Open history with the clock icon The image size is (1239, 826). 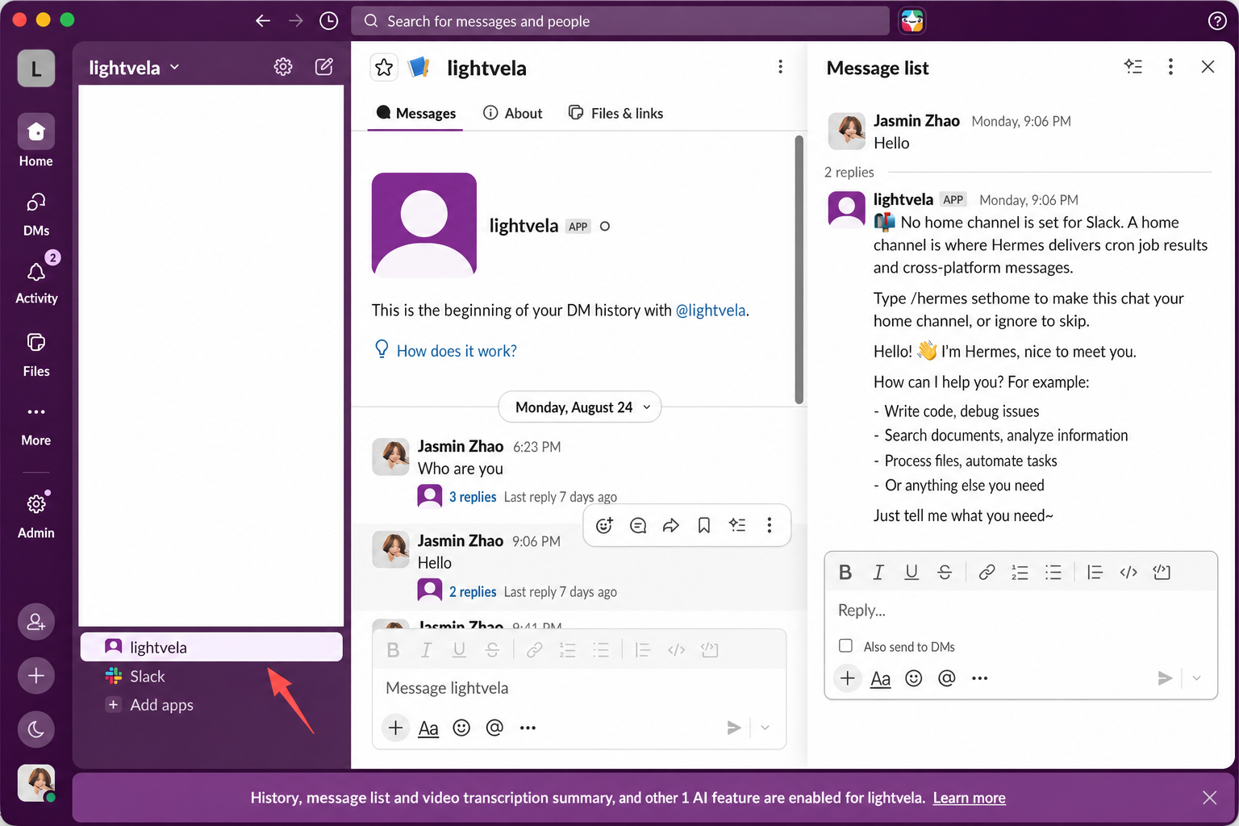click(x=329, y=21)
